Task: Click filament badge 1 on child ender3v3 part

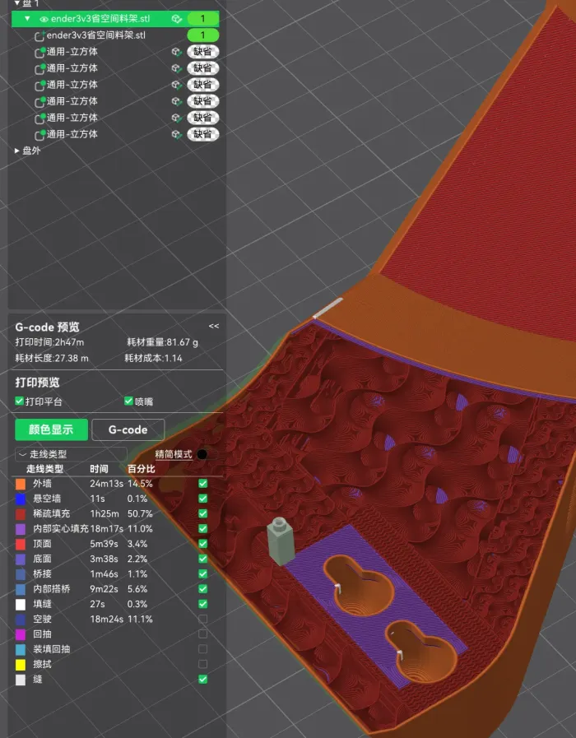Action: tap(202, 35)
